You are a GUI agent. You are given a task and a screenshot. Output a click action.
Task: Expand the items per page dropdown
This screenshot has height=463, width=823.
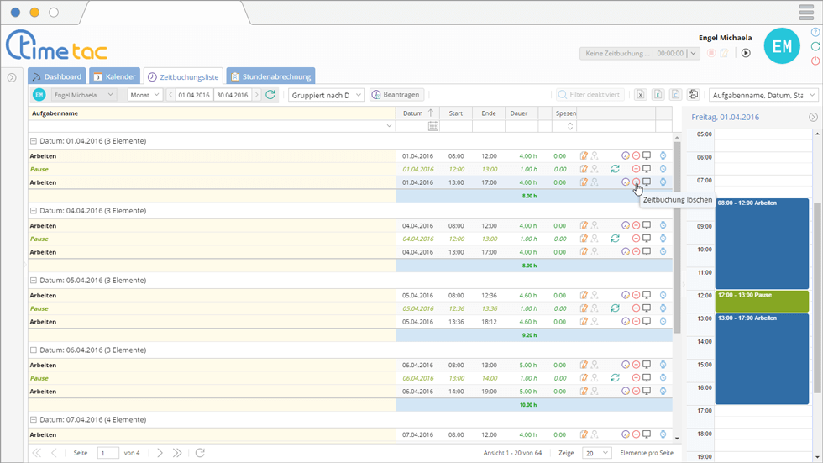tap(596, 453)
